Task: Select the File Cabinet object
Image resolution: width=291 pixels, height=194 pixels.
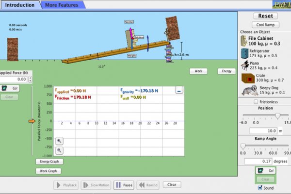Action: pyautogui.click(x=265, y=40)
